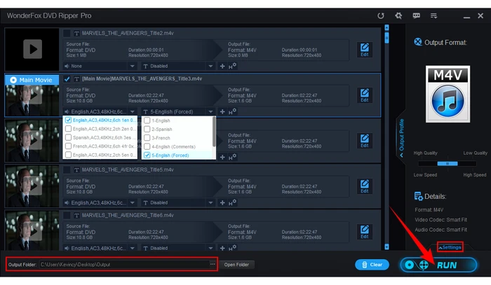This screenshot has height=285, width=491.
Task: Open the settings gear icon in title bar
Action: click(398, 15)
